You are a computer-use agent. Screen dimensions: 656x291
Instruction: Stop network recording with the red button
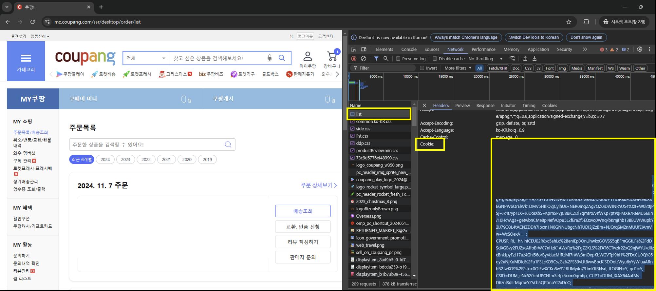pos(354,59)
